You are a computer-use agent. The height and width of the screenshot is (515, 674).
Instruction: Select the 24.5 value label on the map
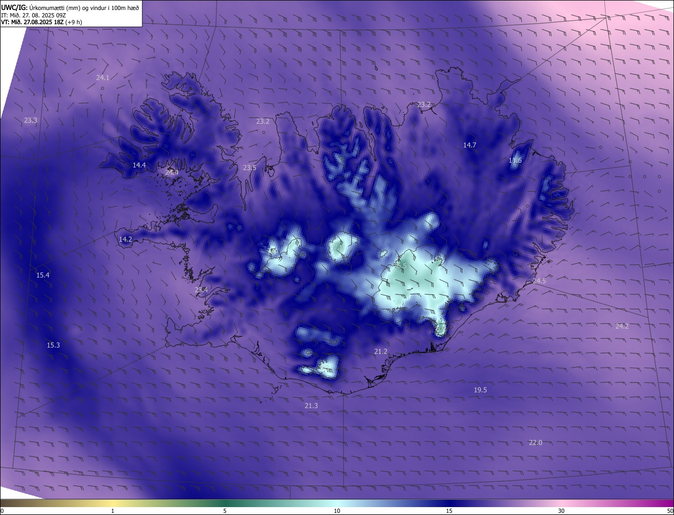tap(539, 281)
